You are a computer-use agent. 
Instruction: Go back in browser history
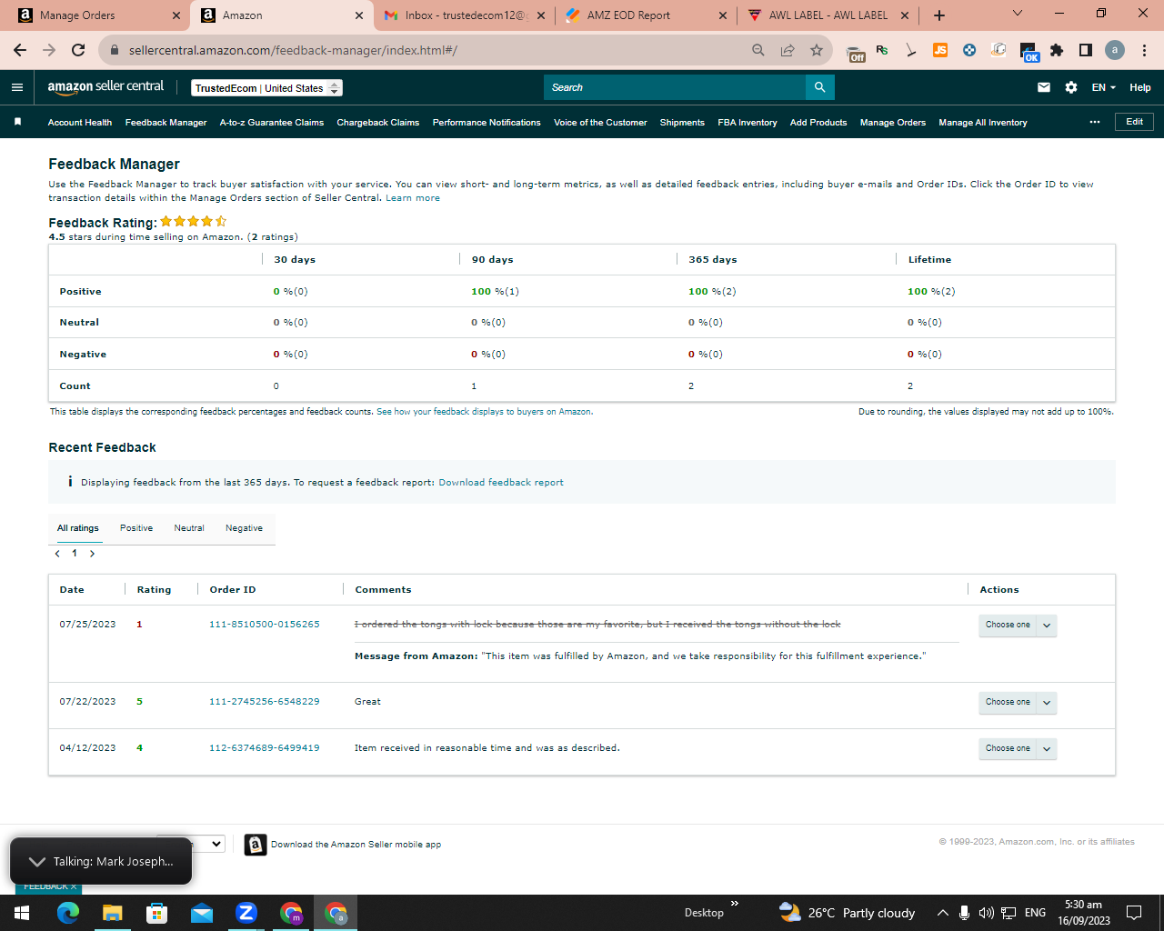[20, 50]
